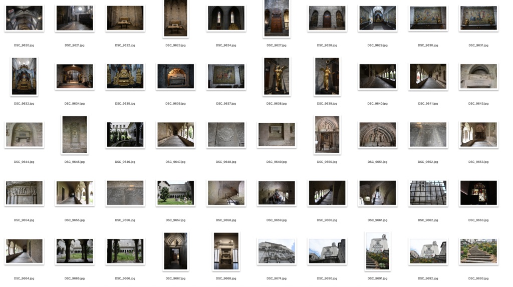The height and width of the screenshot is (287, 513).
Task: Click the file name DSC_9664.jpg
Action: click(24, 278)
